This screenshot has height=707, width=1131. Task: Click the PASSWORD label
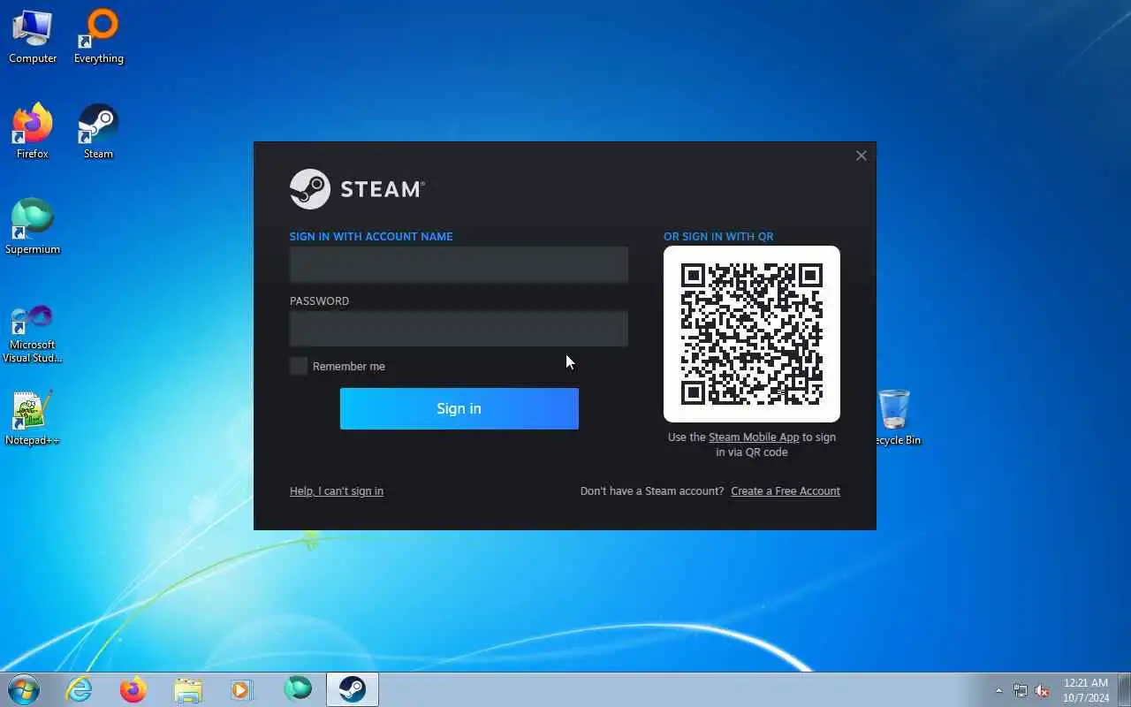319,301
